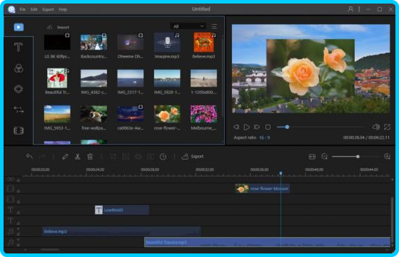
Task: Select the free-wallpa... dog photo thumbnail
Action: [x=94, y=114]
